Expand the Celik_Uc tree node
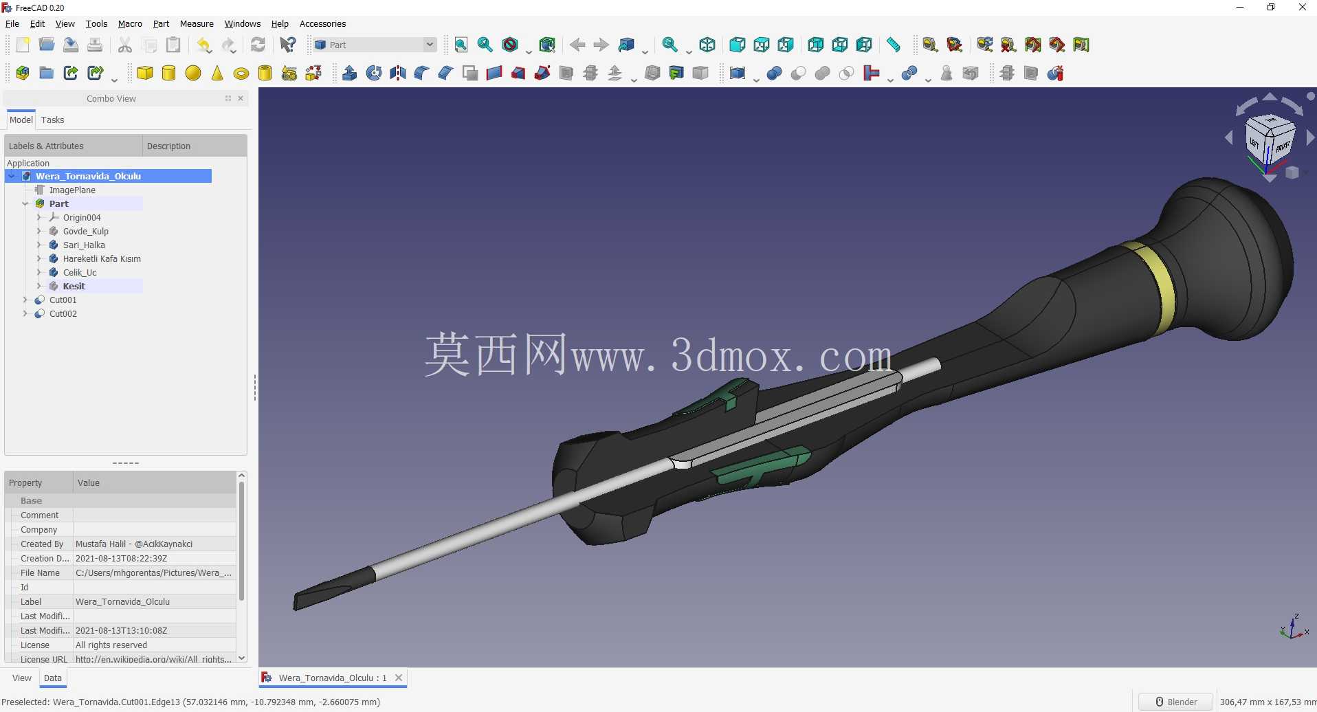The image size is (1317, 712). [x=39, y=272]
